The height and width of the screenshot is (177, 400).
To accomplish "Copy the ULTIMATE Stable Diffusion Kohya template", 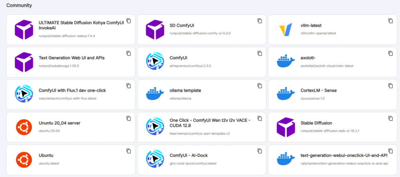I will 129,21.
